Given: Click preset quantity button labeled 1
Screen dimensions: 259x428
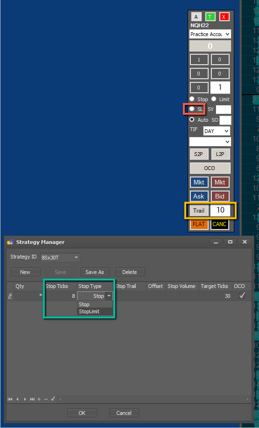Looking at the screenshot, I should point(199,60).
